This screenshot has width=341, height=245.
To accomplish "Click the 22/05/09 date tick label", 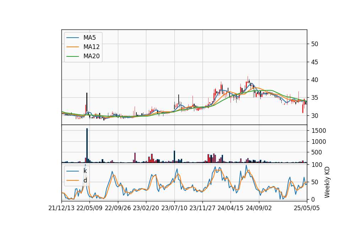I will [90, 208].
